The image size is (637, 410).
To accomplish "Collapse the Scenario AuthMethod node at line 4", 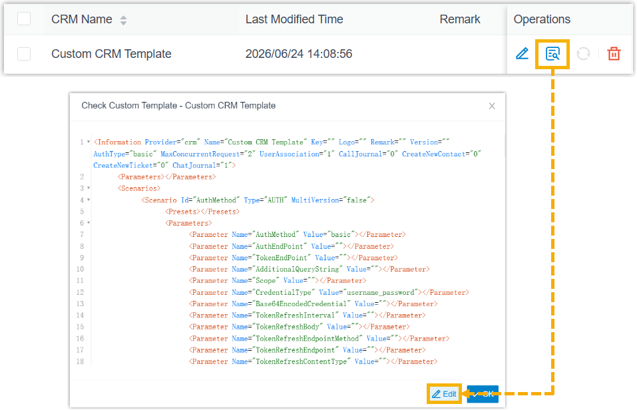I will (x=89, y=200).
